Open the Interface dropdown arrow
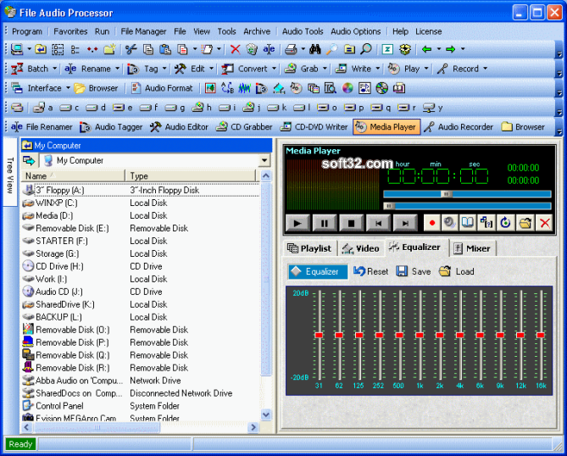This screenshot has width=567, height=456. pos(68,88)
